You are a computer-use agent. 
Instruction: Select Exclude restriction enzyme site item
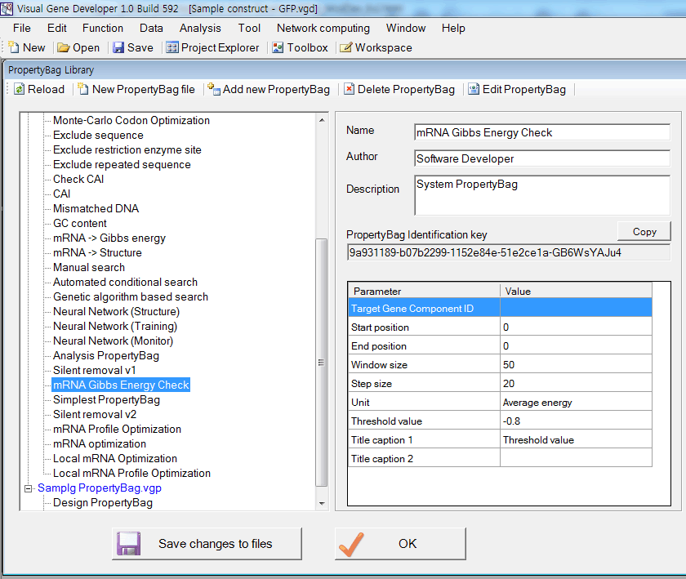coord(127,149)
